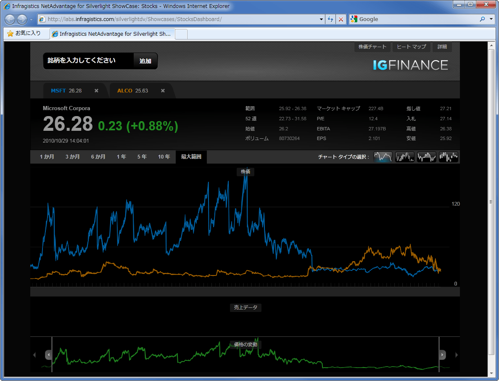This screenshot has height=381, width=499.
Task: Set the time range to 1か月
Action: pos(47,157)
